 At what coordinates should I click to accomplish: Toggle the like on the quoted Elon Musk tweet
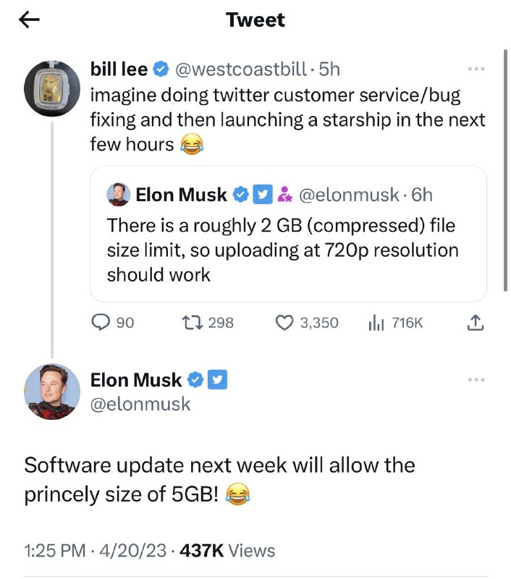tap(285, 323)
